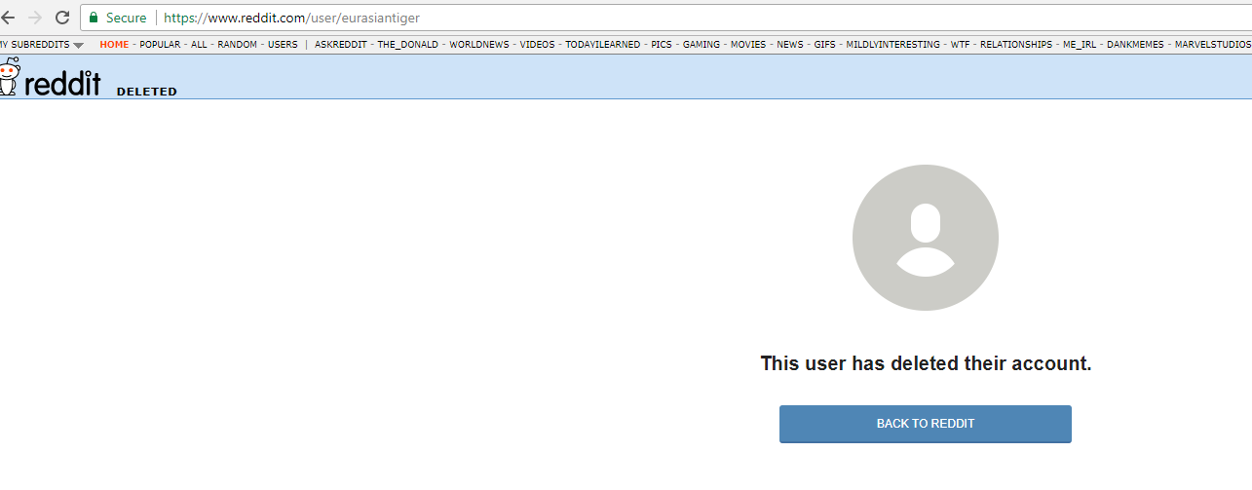Go back using the browser back arrow

coord(7,18)
